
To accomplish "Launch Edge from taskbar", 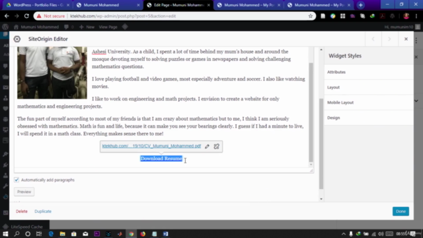I will [51, 233].
